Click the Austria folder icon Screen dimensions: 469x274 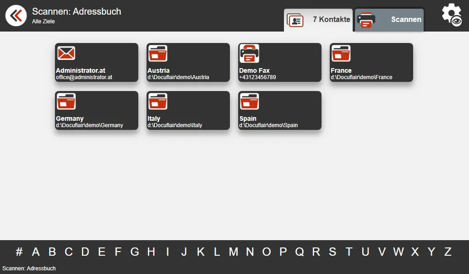pyautogui.click(x=158, y=54)
